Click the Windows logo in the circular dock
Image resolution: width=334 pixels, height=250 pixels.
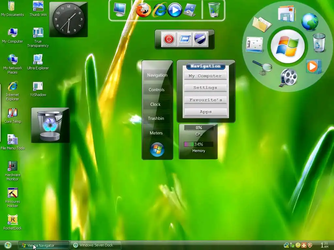(x=288, y=47)
